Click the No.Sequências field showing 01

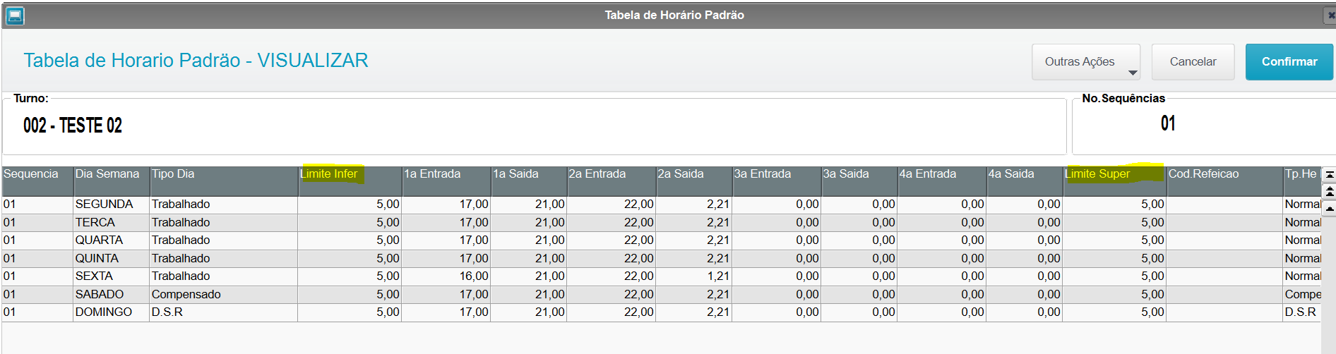coord(1204,126)
